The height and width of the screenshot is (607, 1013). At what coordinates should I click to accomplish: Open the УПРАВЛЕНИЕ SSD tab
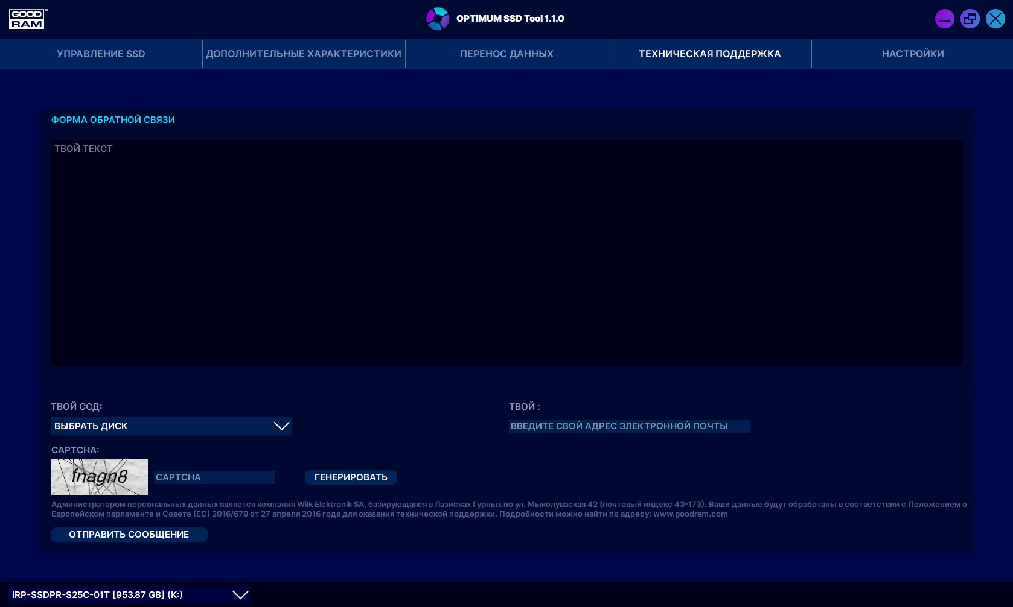coord(101,54)
